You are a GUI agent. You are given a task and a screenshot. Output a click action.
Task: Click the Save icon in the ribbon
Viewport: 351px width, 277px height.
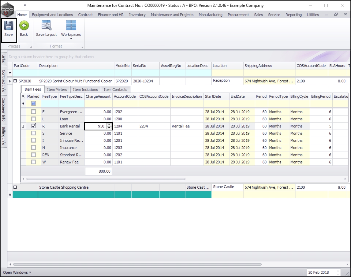[8, 25]
